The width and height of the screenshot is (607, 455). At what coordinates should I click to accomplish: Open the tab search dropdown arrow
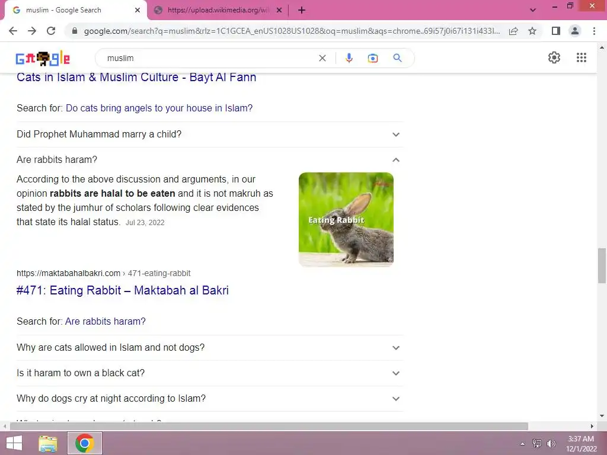(533, 10)
